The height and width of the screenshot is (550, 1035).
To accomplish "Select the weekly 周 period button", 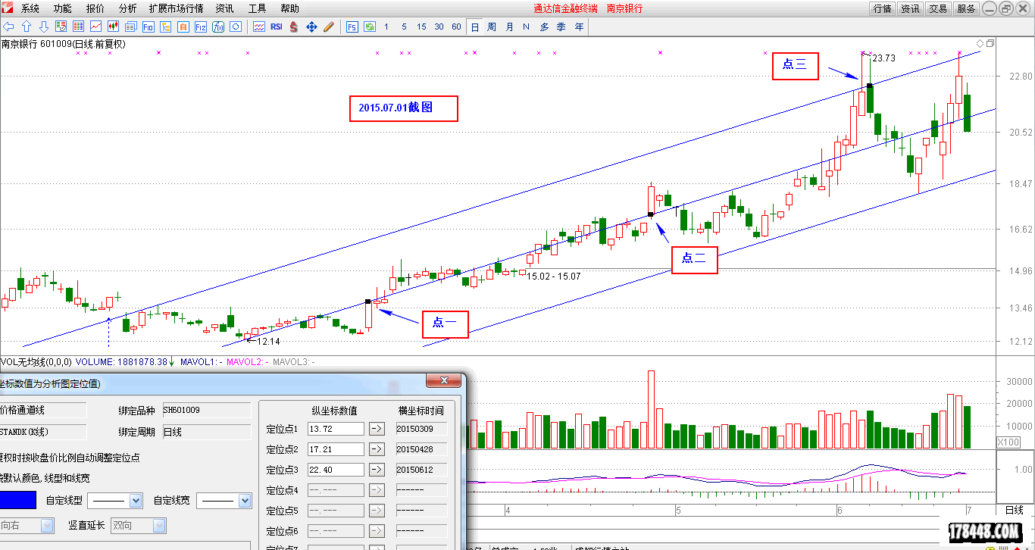I will point(492,27).
